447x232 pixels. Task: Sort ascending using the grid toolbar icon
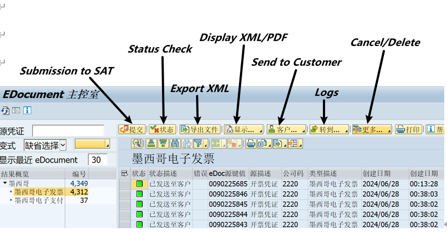pyautogui.click(x=152, y=144)
